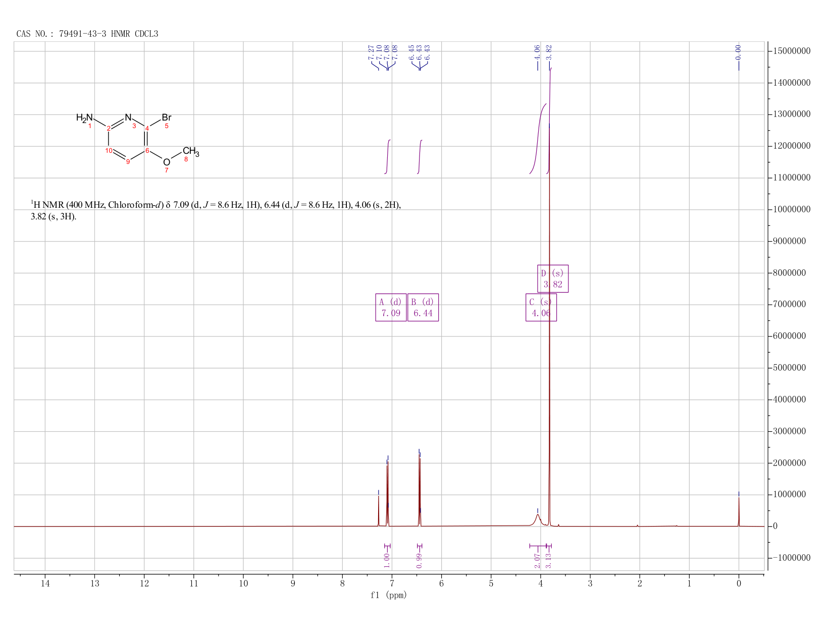Select the B (d) 6.44 multiplet box
Image resolution: width=833 pixels, height=643 pixels.
click(423, 307)
